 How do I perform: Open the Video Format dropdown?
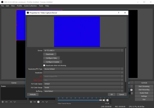pos(83,80)
